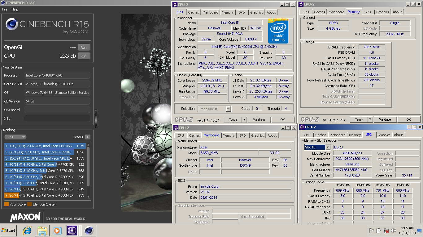The image size is (423, 237).
Task: Click the GFX Board field
Action: (x=57, y=110)
